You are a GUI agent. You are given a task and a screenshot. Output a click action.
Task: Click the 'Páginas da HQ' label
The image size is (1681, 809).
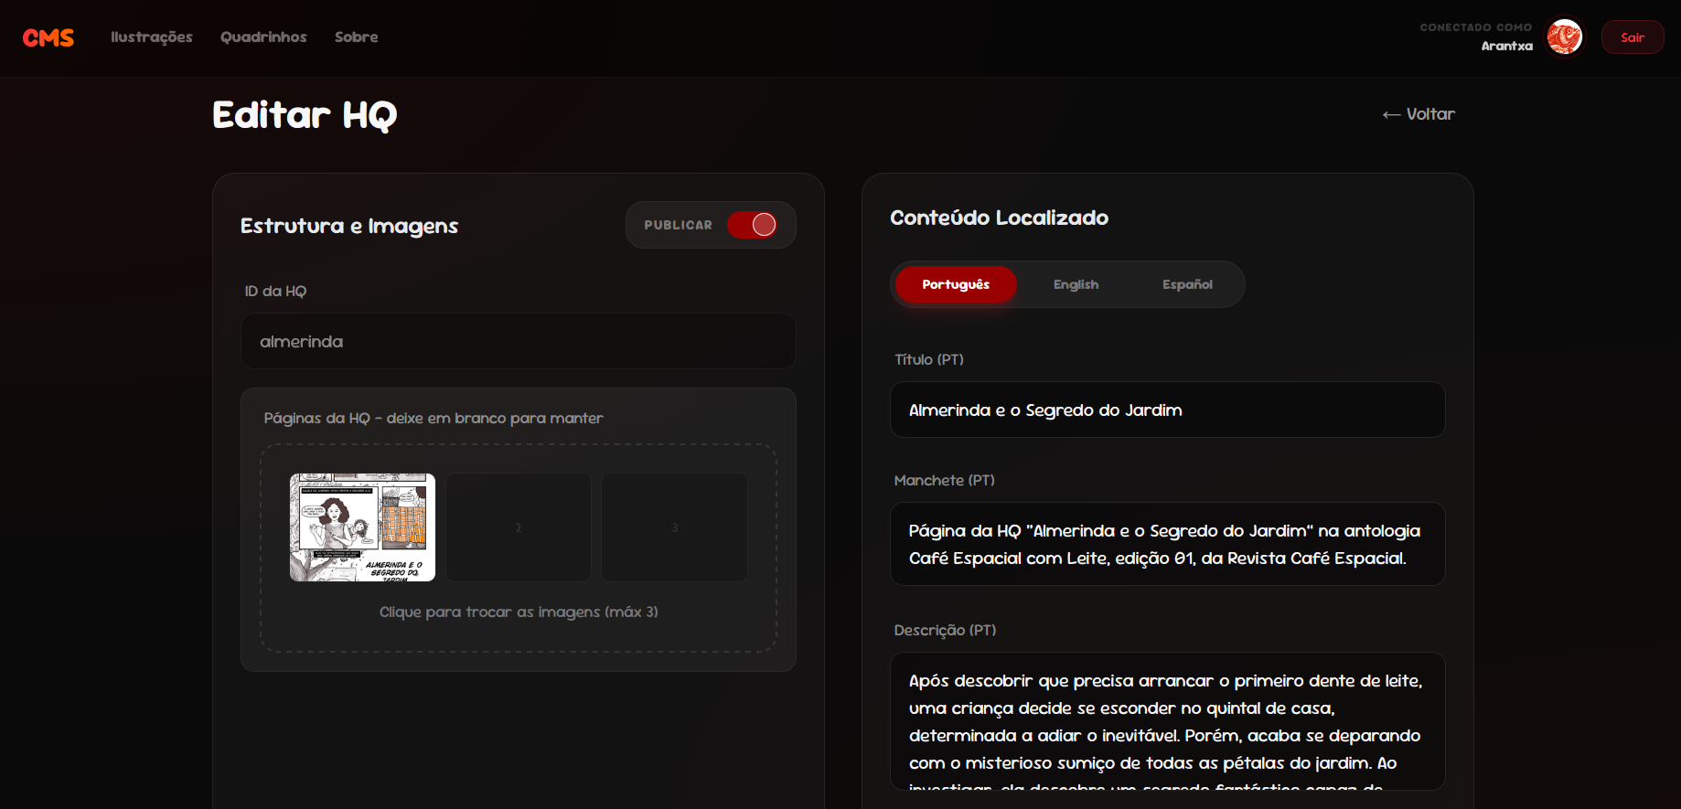pyautogui.click(x=434, y=418)
